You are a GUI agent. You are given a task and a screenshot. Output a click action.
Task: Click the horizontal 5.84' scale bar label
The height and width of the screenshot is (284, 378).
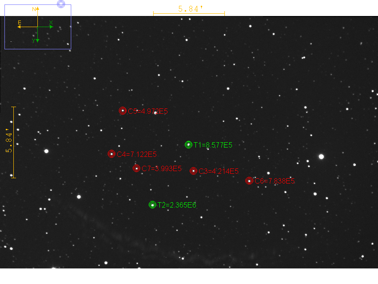(x=189, y=8)
